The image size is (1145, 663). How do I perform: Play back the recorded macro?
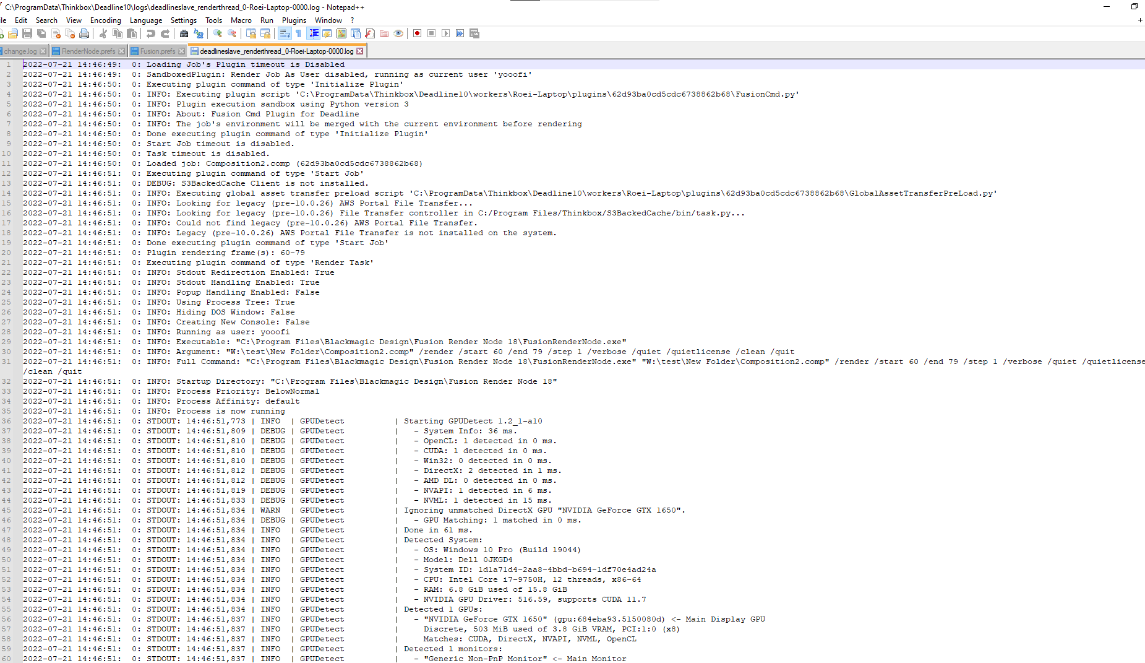pyautogui.click(x=446, y=33)
